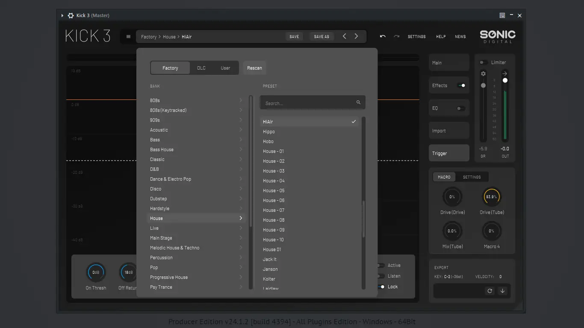The height and width of the screenshot is (328, 584).
Task: Redo the last undone change
Action: pyautogui.click(x=396, y=37)
